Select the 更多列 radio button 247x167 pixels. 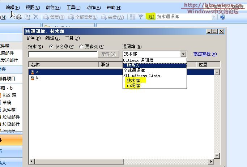pos(81,46)
